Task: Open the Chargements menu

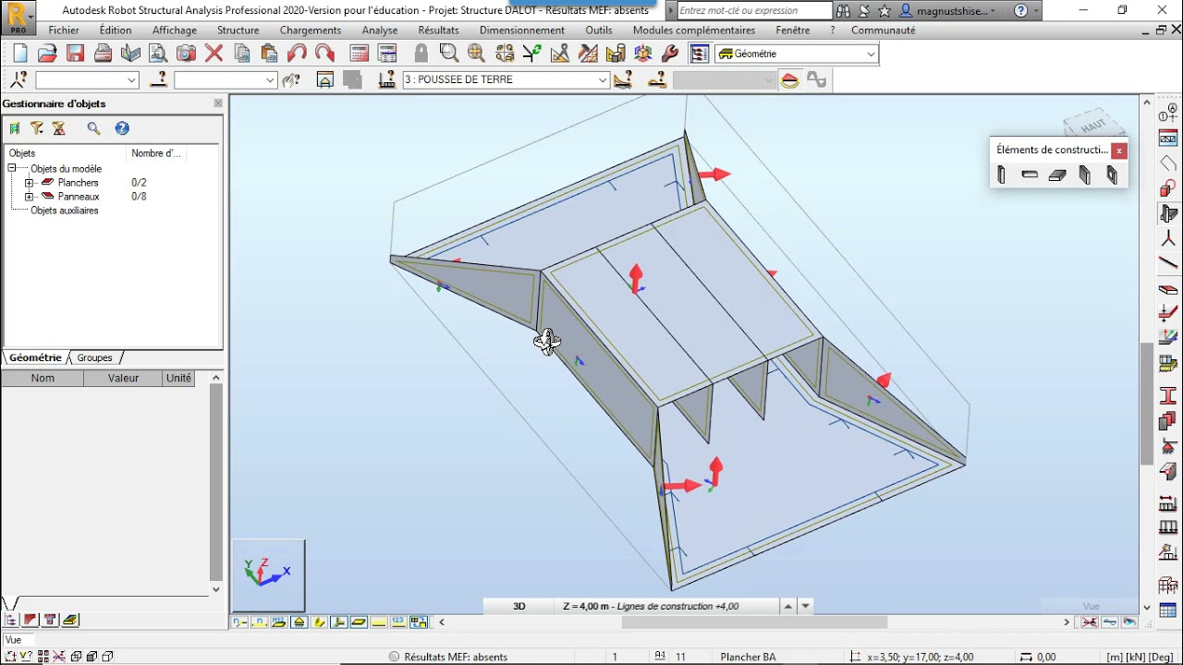Action: click(x=311, y=30)
